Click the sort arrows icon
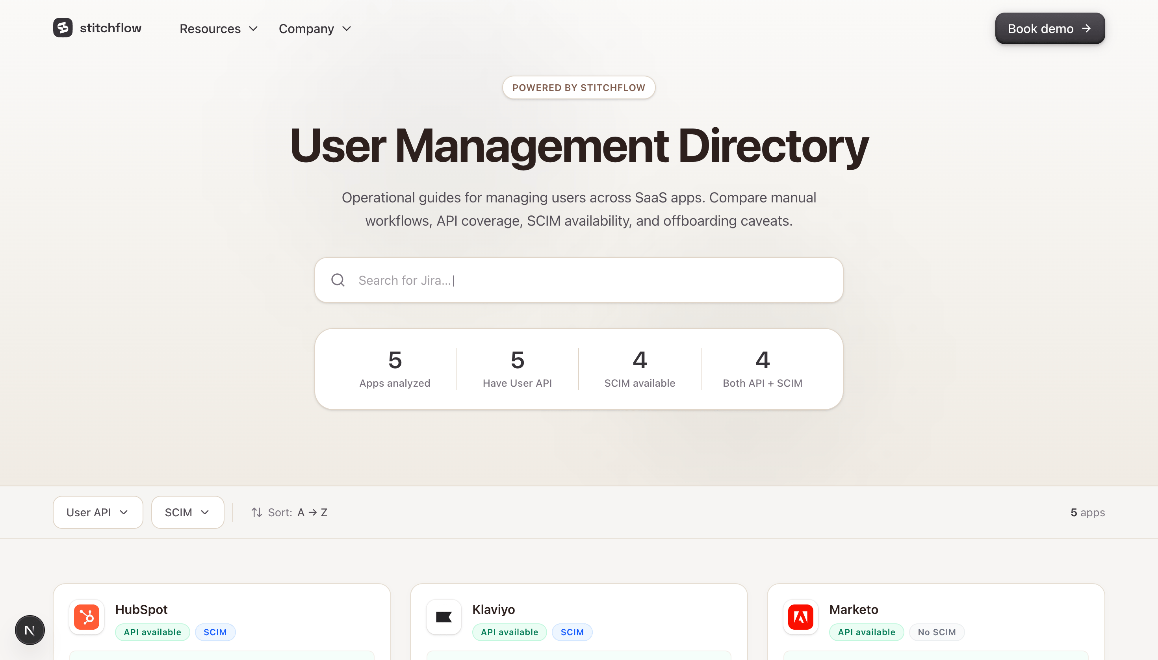1158x660 pixels. pos(257,512)
